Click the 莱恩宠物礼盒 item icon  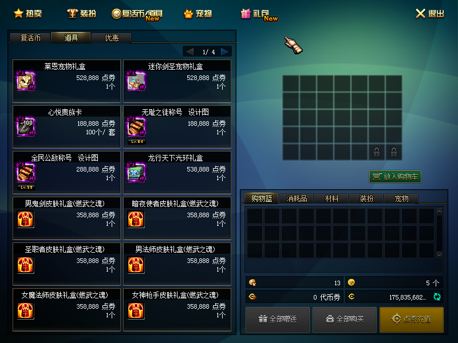[x=25, y=81]
